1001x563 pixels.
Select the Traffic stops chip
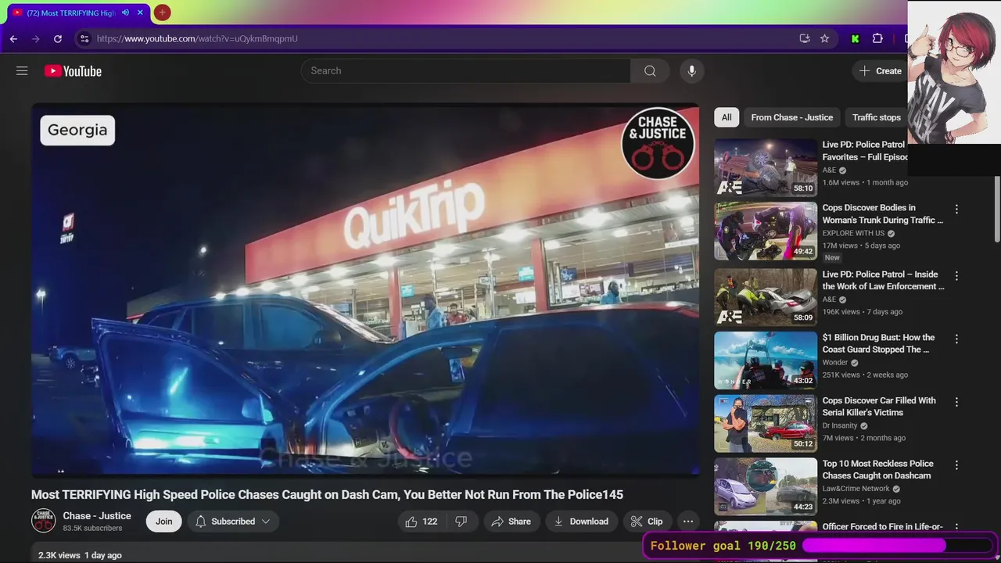(x=877, y=117)
